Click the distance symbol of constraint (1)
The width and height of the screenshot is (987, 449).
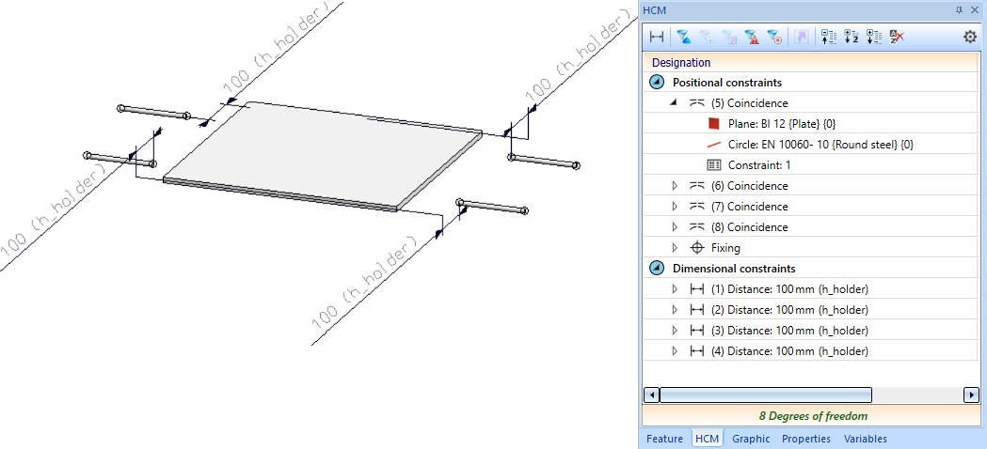click(697, 289)
